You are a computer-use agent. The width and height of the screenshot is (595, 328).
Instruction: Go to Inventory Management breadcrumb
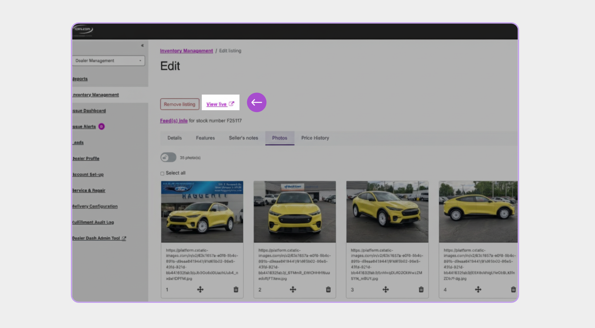[x=186, y=51]
